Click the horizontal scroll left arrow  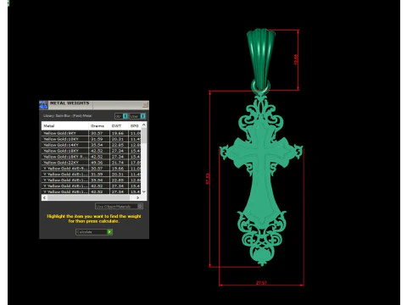[x=44, y=197]
